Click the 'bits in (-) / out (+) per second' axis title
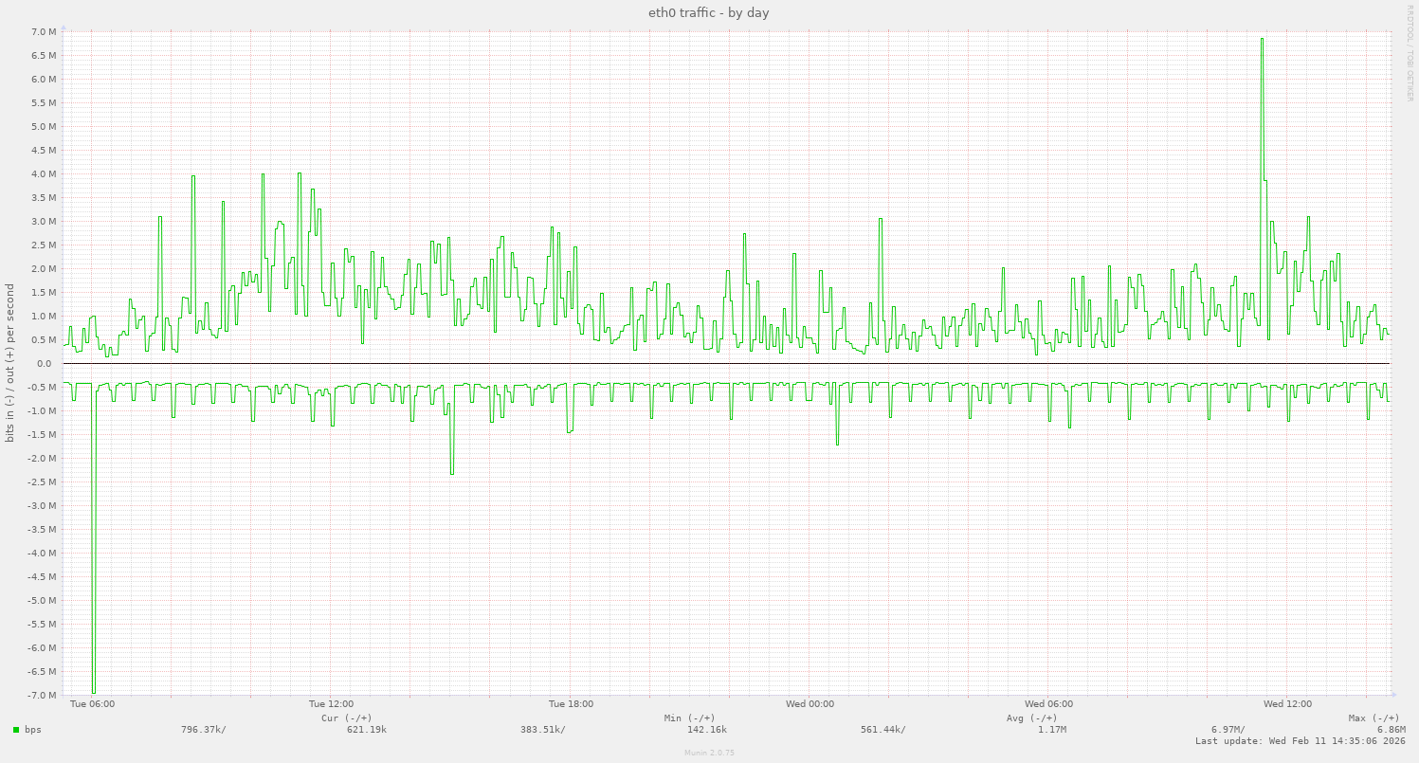 [x=10, y=364]
